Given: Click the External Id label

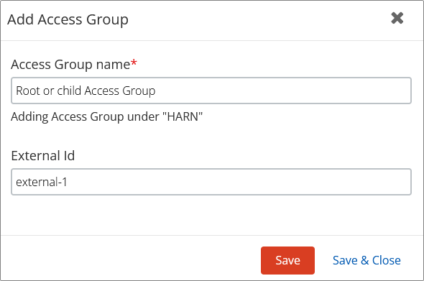Looking at the screenshot, I should point(43,156).
